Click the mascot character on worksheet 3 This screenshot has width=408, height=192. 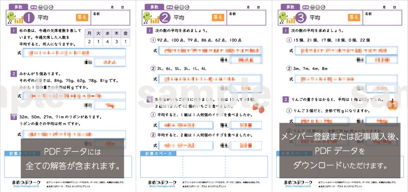(x=283, y=17)
